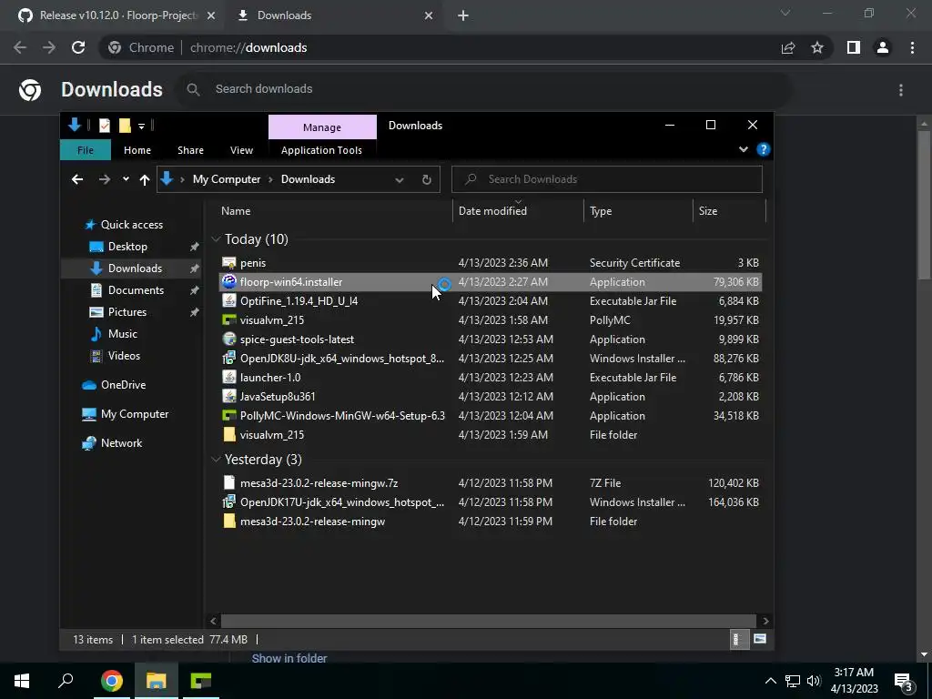932x699 pixels.
Task: Open a new Chrome tab with plus
Action: [x=463, y=15]
